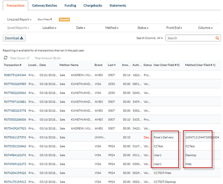
Task: Click the Desktop method user field cell
Action: 191,155
